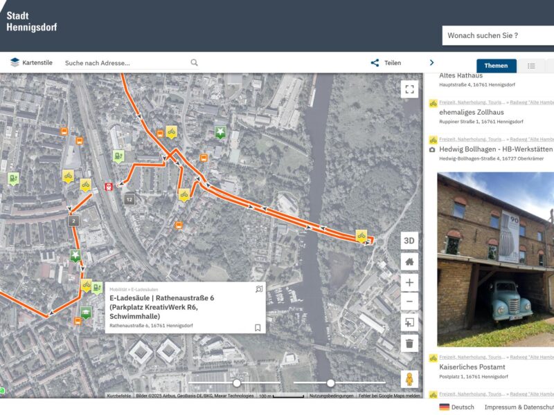Image resolution: width=554 pixels, height=415 pixels.
Task: Click the yellow bike marker at the route's east end
Action: (x=361, y=235)
